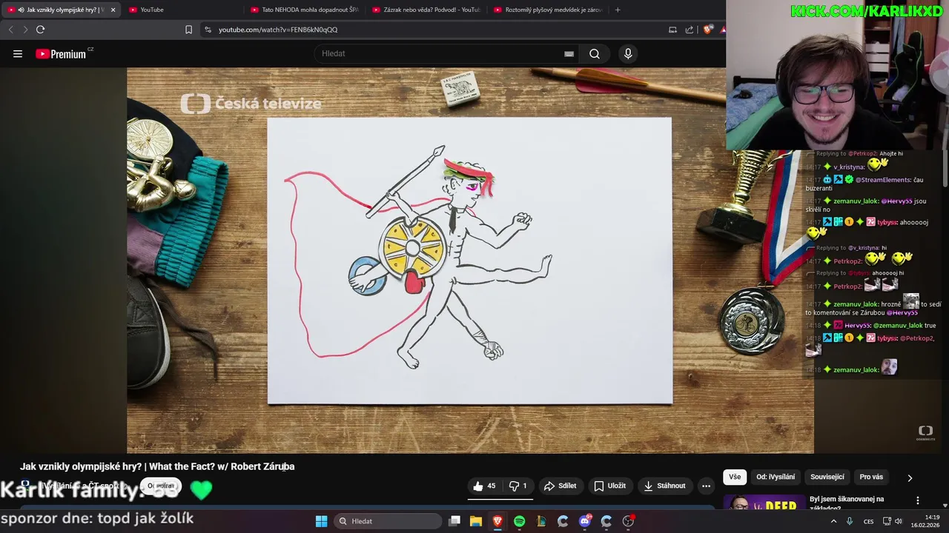Open options for Byl jsem šikanovanej video

coord(918,500)
